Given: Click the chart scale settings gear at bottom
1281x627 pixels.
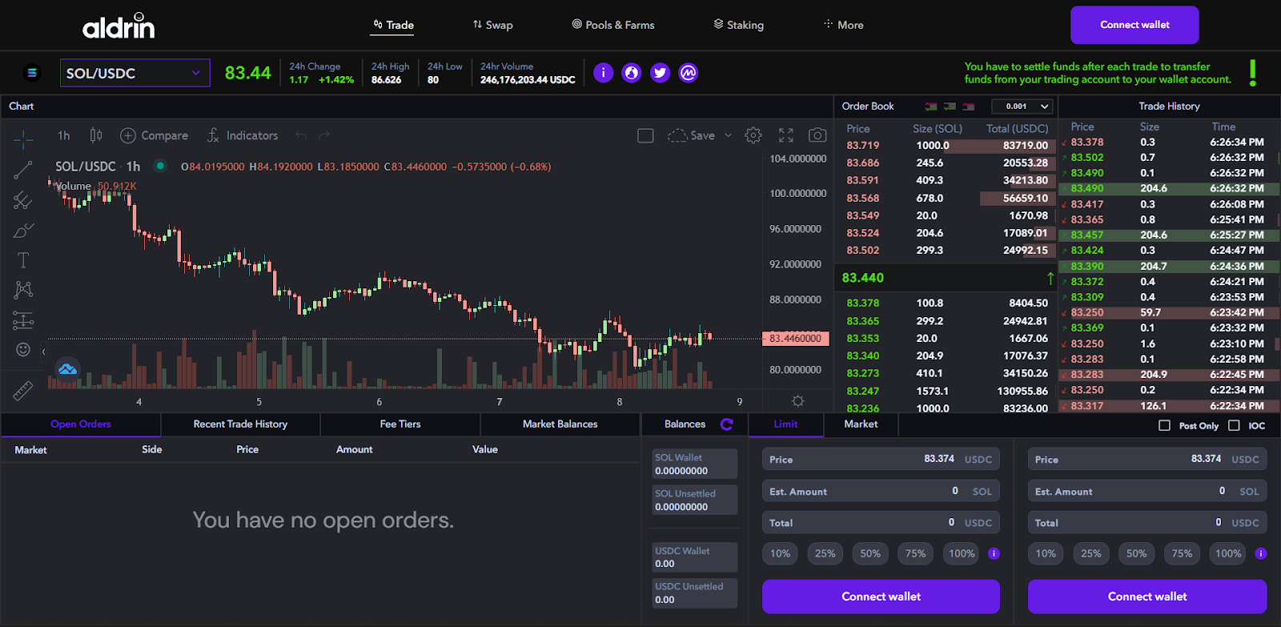Looking at the screenshot, I should point(797,401).
